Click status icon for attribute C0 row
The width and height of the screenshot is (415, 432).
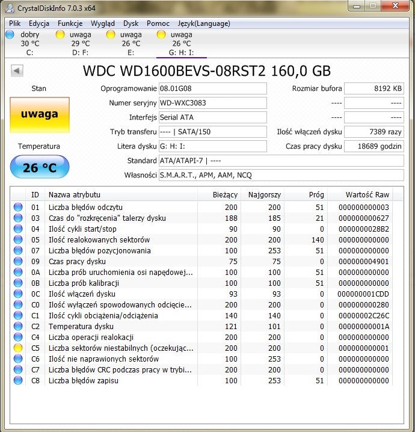click(18, 304)
